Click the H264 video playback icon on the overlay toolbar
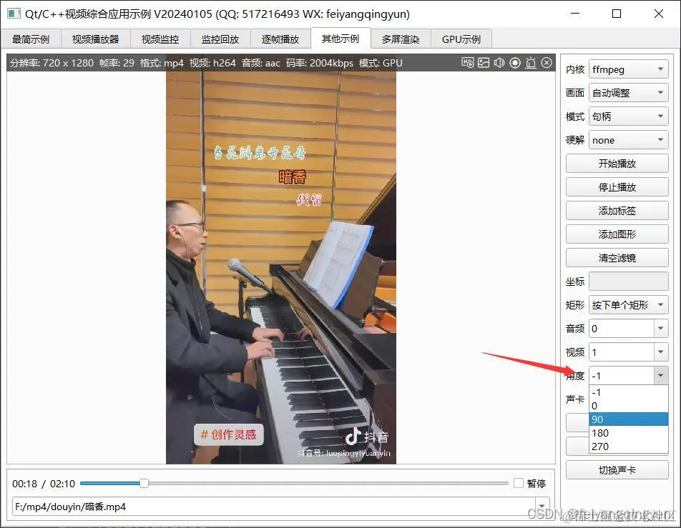Viewport: 681px width, 528px height. click(x=469, y=63)
